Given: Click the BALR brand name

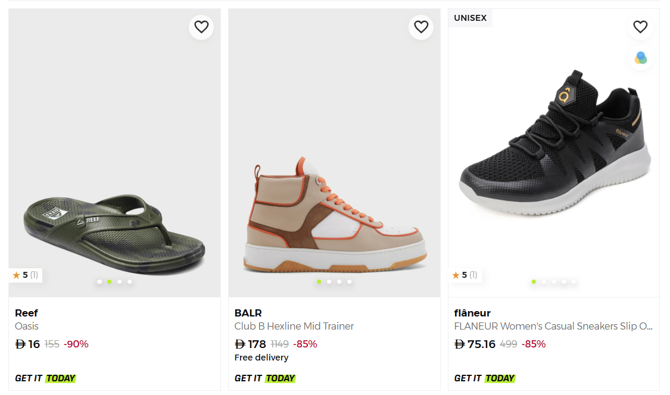Looking at the screenshot, I should tap(248, 313).
